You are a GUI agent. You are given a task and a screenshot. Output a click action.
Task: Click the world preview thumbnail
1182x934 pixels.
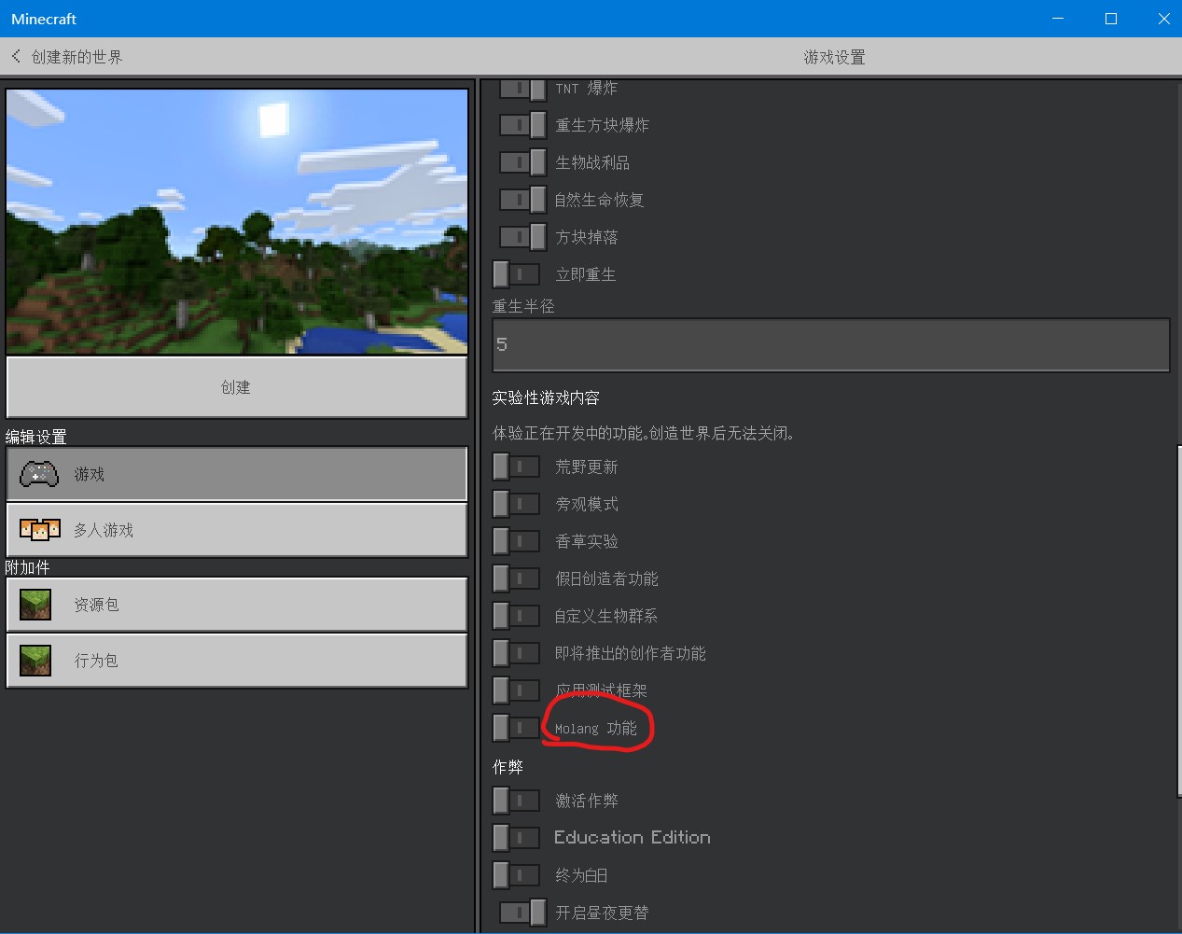(x=237, y=221)
